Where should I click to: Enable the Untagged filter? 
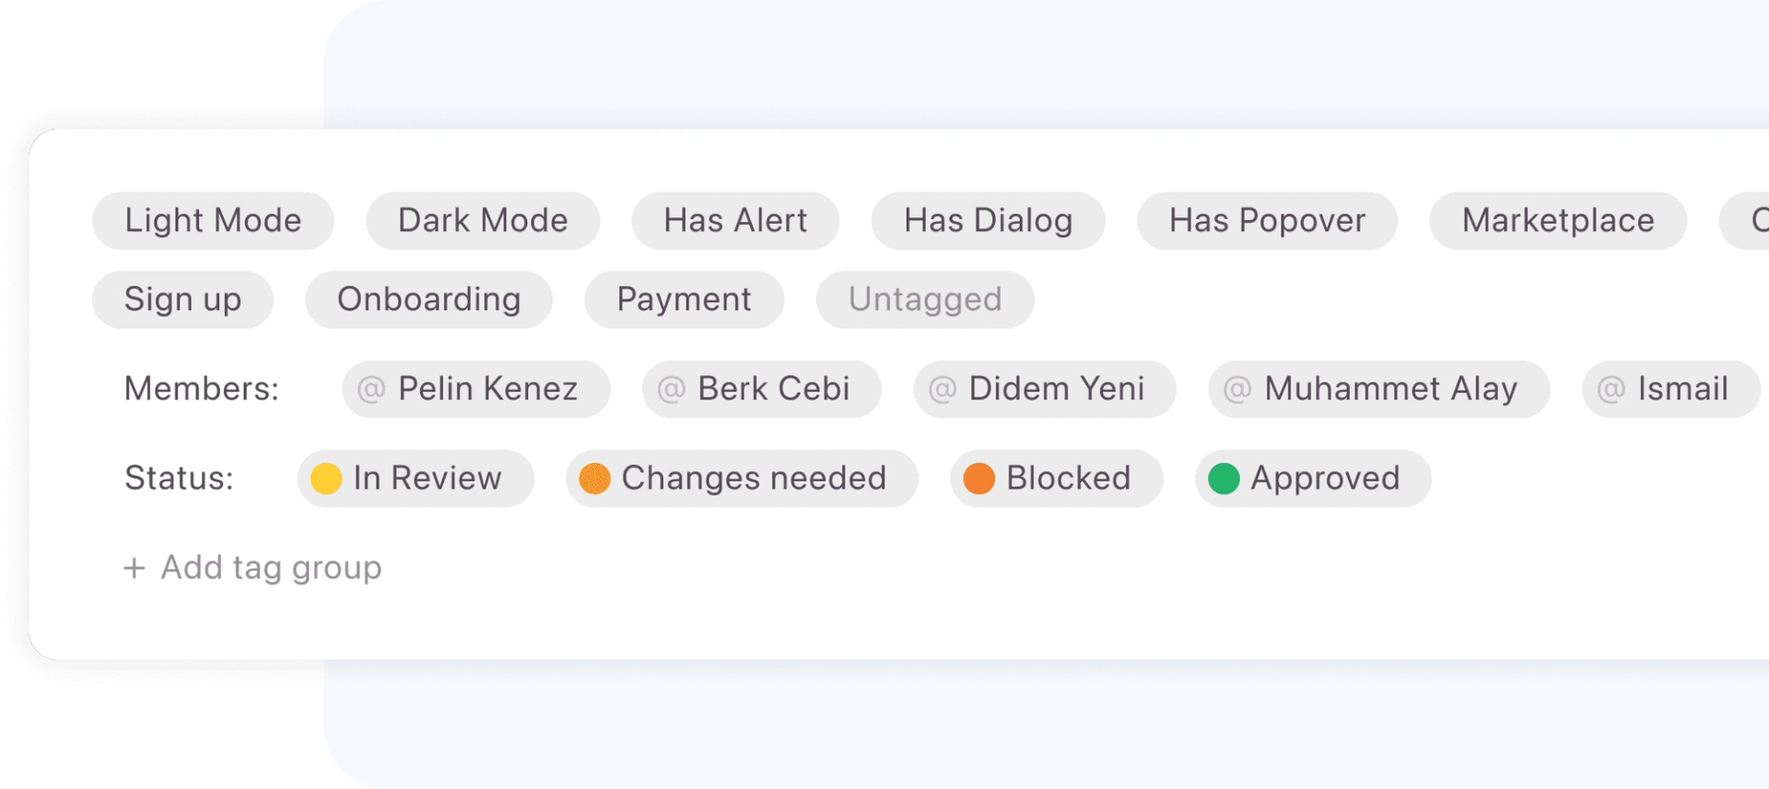pos(925,298)
